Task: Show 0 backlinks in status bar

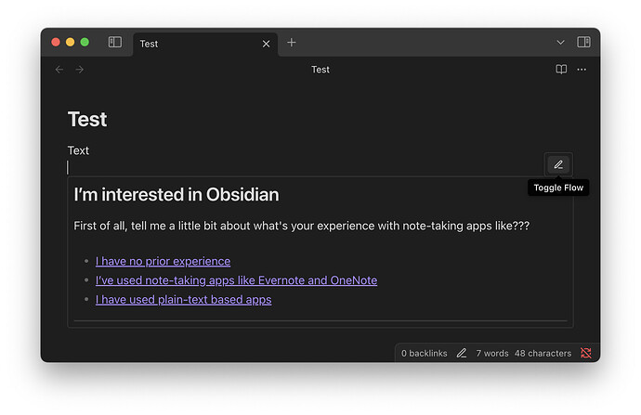Action: [424, 354]
